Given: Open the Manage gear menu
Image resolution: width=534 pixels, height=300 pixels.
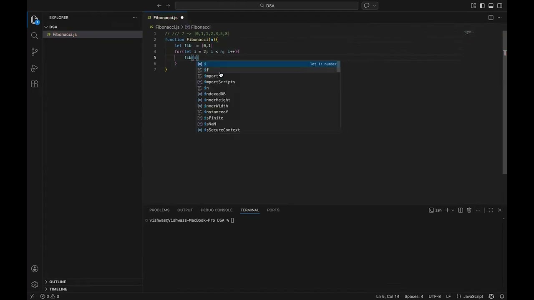Looking at the screenshot, I should tap(35, 285).
